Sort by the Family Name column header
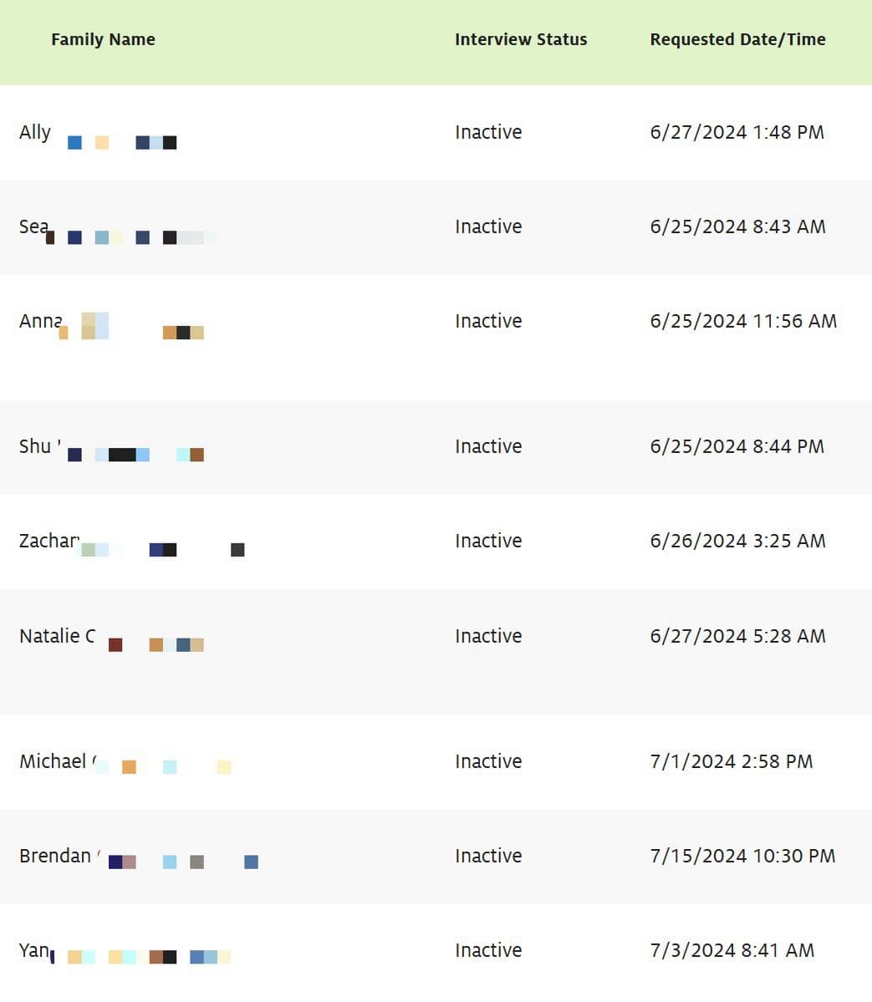Image resolution: width=872 pixels, height=1002 pixels. (x=103, y=39)
